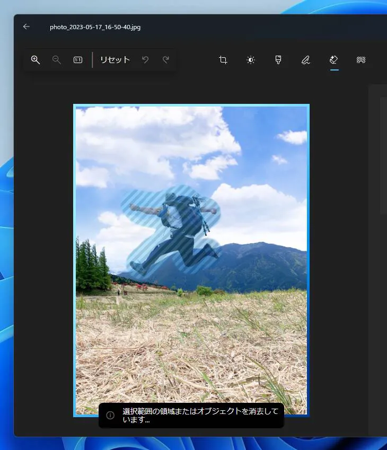Image resolution: width=387 pixels, height=450 pixels.
Task: Undo the last edit
Action: [x=145, y=60]
